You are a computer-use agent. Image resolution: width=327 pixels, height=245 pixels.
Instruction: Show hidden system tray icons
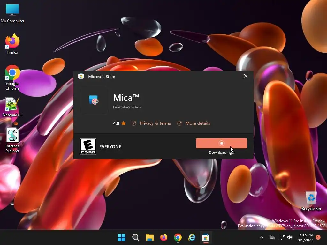[x=262, y=237]
